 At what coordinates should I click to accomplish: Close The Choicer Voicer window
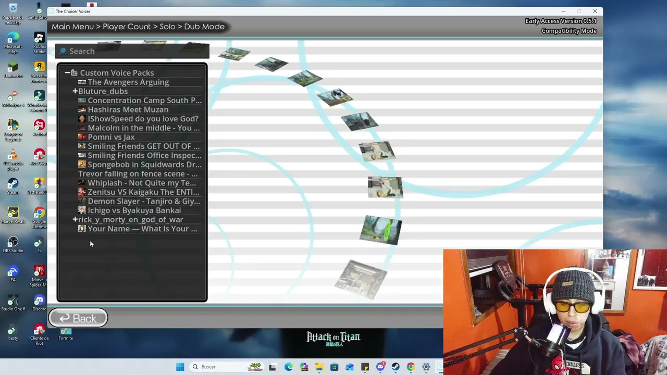(x=595, y=11)
